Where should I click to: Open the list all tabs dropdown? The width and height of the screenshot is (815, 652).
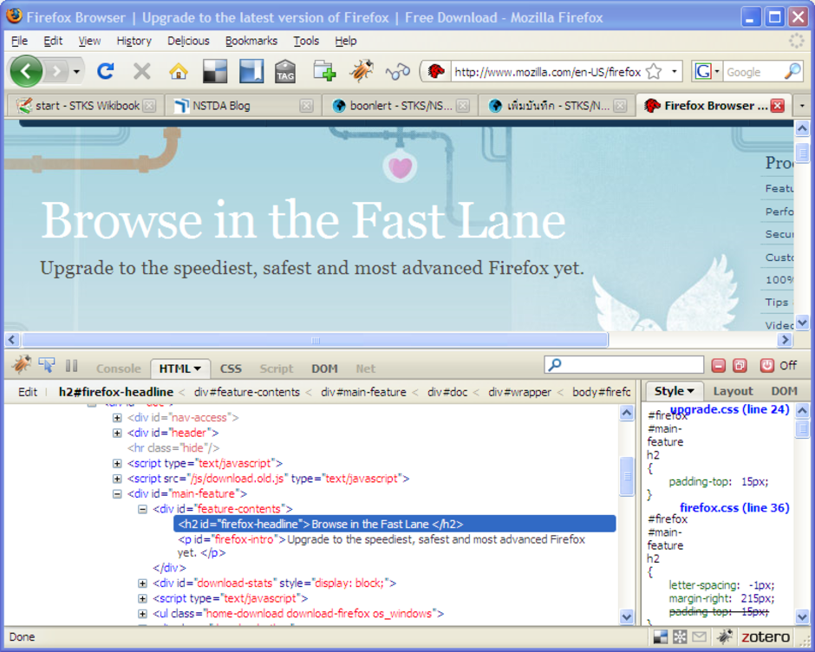[802, 106]
